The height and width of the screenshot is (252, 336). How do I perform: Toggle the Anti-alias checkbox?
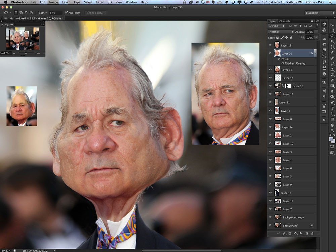click(66, 13)
